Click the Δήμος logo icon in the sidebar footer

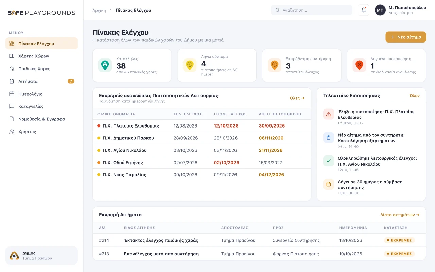pos(14,256)
